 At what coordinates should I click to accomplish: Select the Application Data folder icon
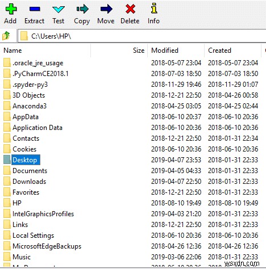[7, 127]
